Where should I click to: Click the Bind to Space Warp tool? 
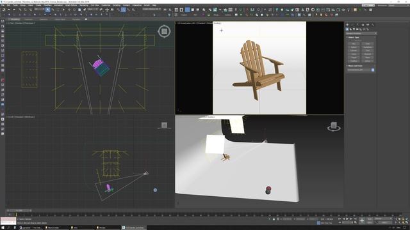tap(30, 10)
